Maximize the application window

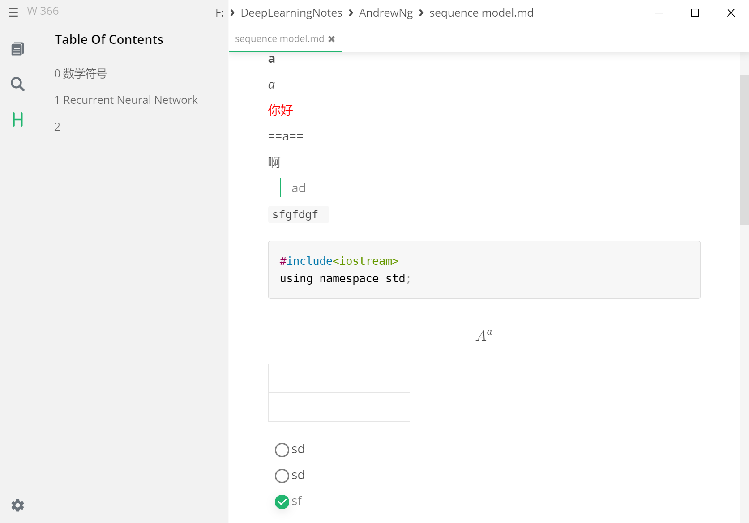tap(695, 13)
